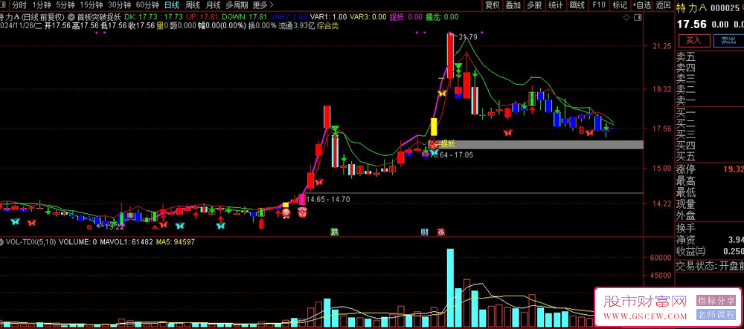The width and height of the screenshot is (744, 329).
Task: Click the 特力A stock name in quote panel
Action: point(691,7)
